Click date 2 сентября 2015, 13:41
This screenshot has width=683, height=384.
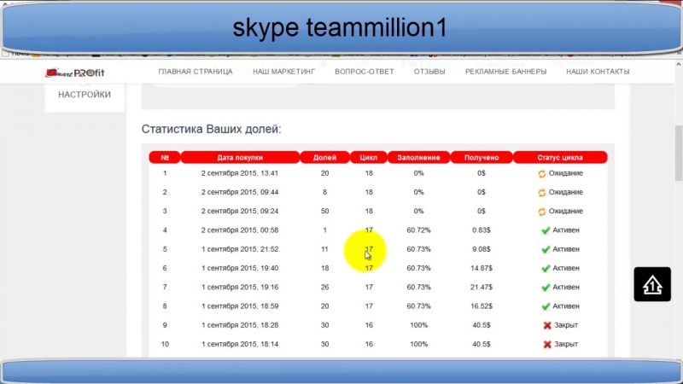click(240, 173)
